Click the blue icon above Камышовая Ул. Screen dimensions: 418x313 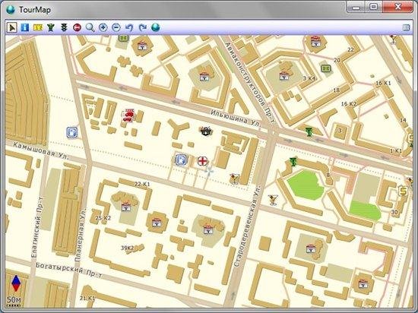tap(72, 132)
